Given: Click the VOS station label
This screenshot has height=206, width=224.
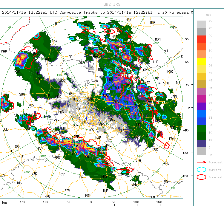Looking at the screenshot, I should pos(91,130).
